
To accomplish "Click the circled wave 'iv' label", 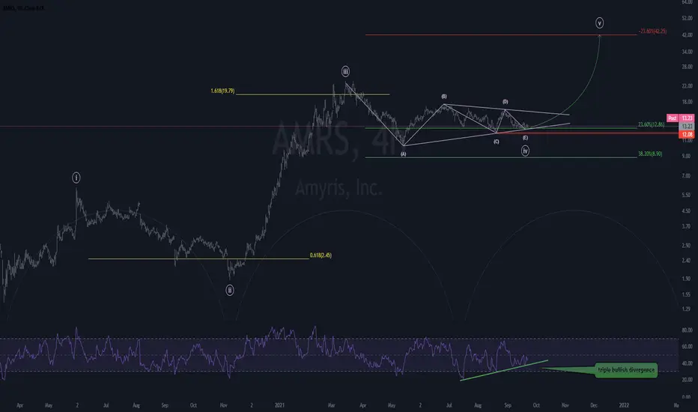I will click(x=525, y=151).
